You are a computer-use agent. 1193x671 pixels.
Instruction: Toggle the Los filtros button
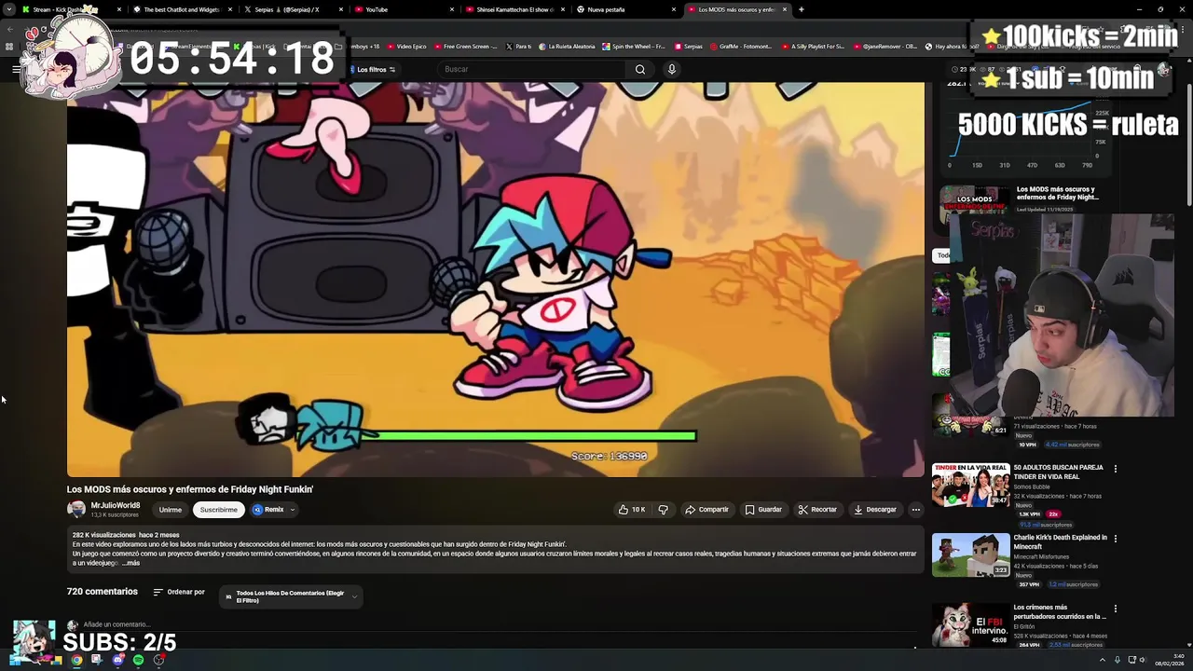(x=373, y=69)
